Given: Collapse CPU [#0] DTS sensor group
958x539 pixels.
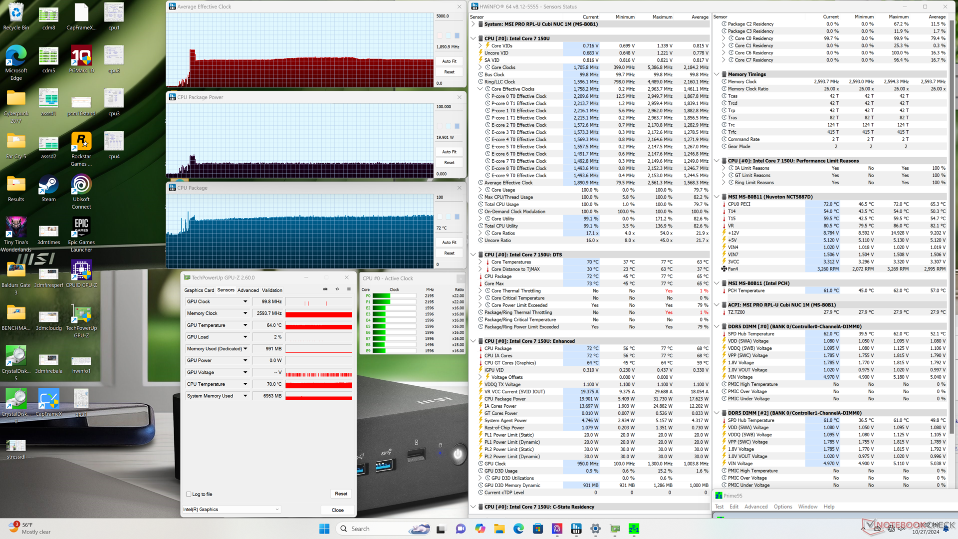Looking at the screenshot, I should click(473, 255).
